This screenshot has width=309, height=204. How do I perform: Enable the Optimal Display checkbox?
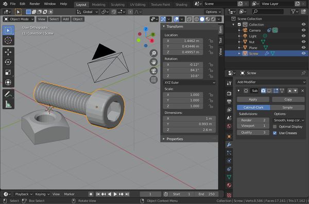click(274, 127)
